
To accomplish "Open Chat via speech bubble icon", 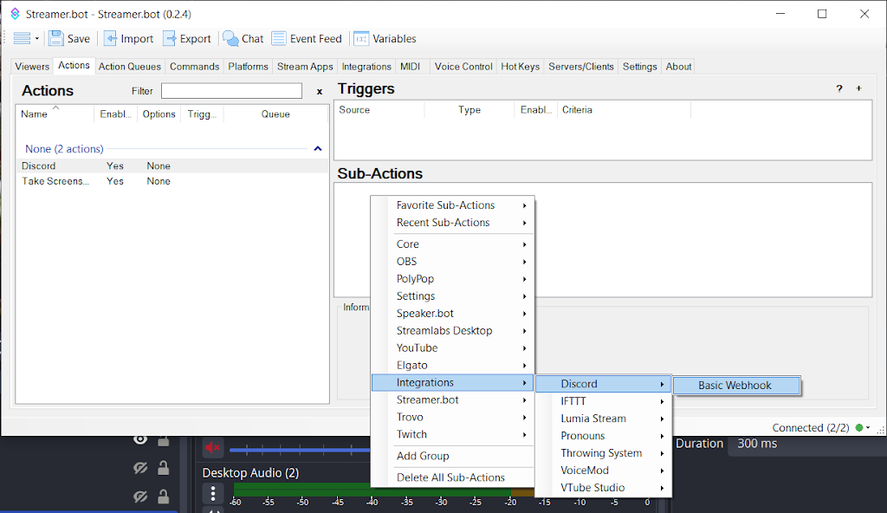I will pyautogui.click(x=230, y=39).
